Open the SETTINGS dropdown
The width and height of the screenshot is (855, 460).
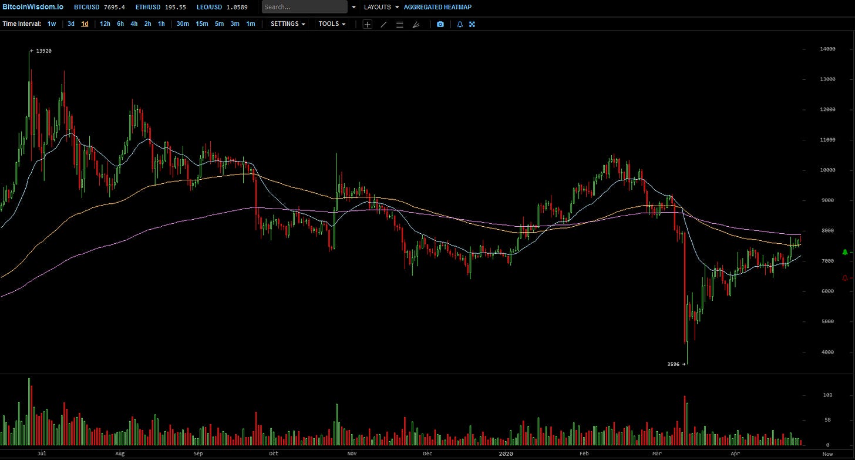point(288,24)
